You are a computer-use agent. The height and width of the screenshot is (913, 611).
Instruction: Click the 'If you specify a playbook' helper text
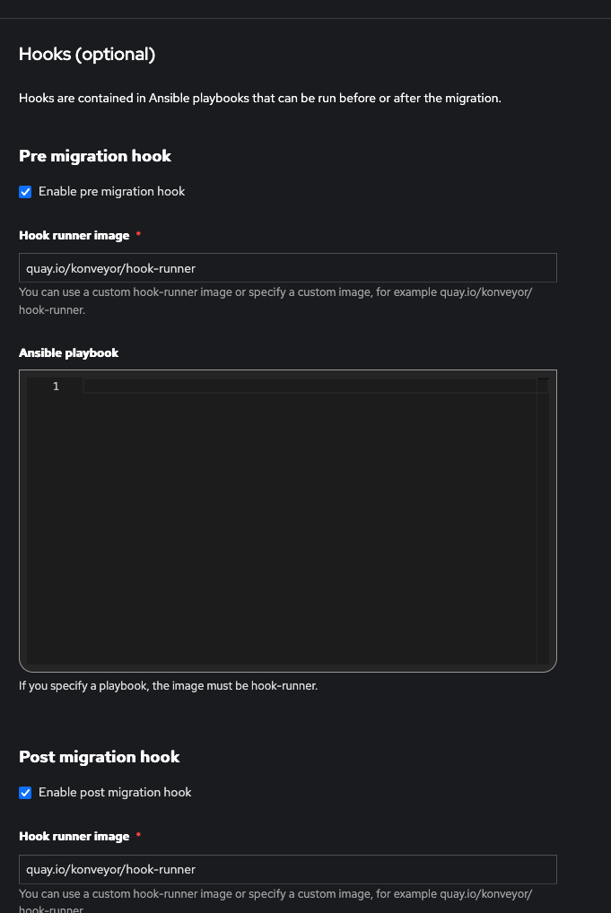point(168,686)
